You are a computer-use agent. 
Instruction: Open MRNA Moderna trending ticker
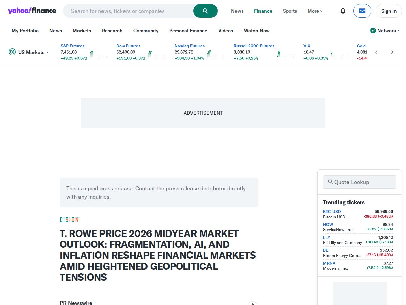pos(329,263)
